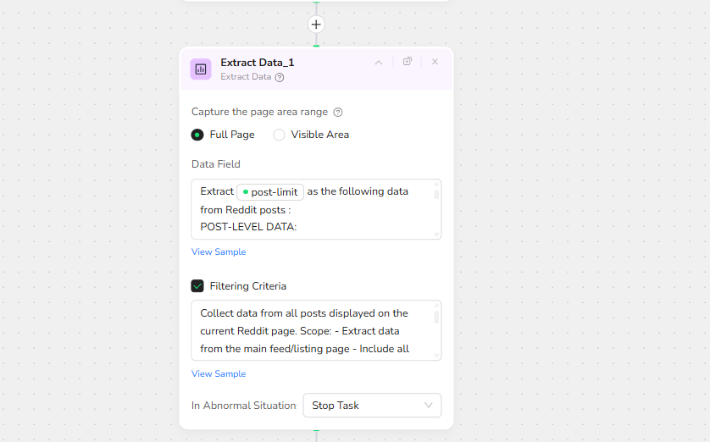710x442 pixels.
Task: Collapse the Extract Data_1 node panel
Action: coord(379,62)
